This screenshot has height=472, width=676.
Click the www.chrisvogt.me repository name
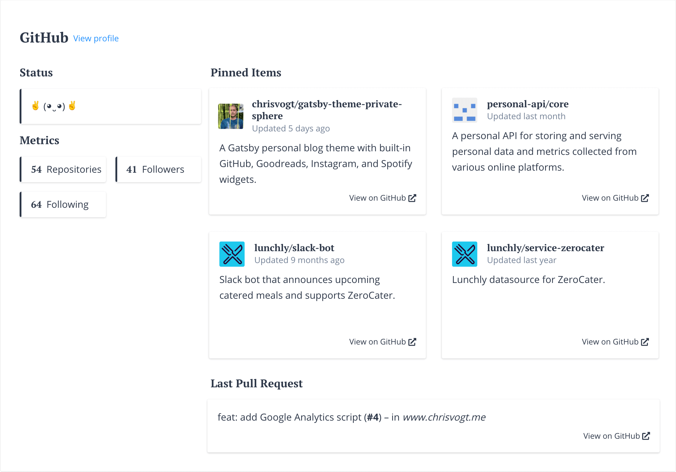coord(444,417)
